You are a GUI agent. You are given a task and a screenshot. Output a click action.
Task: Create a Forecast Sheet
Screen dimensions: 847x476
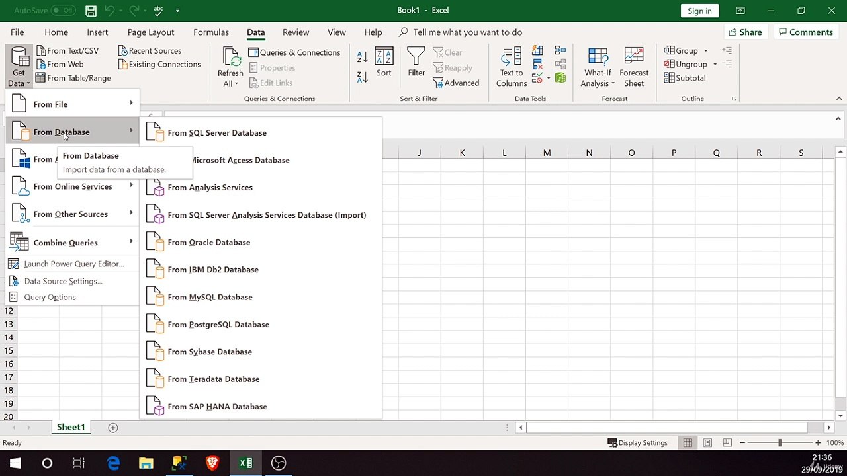point(634,67)
